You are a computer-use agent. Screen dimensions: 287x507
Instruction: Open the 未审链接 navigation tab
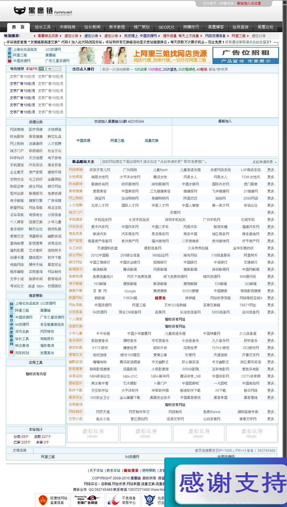click(x=67, y=27)
